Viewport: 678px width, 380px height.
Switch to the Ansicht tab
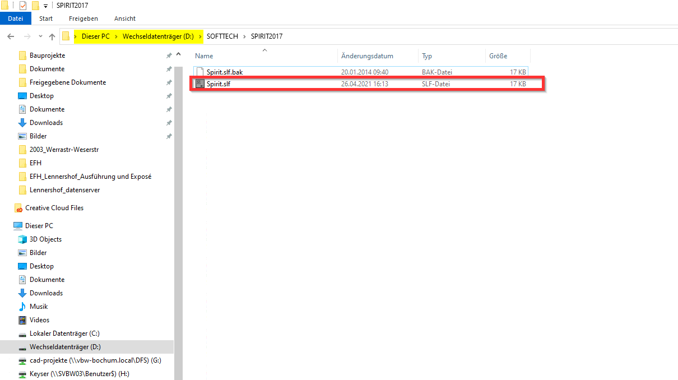124,18
